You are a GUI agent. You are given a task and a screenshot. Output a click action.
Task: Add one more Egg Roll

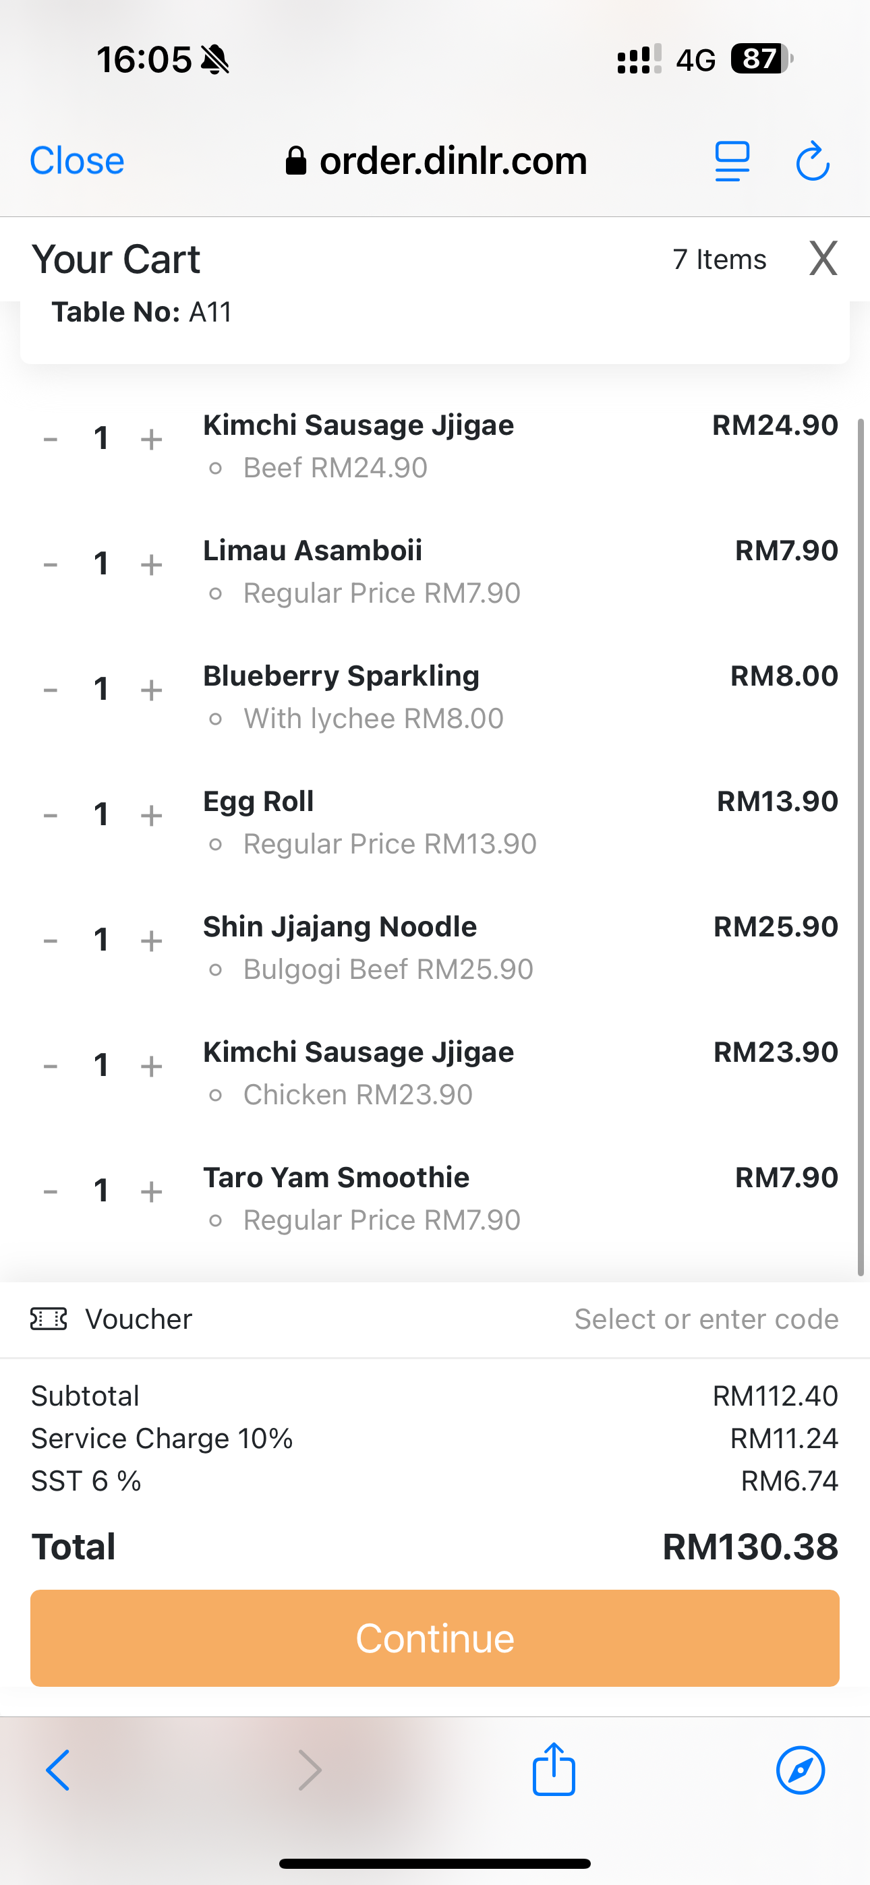pyautogui.click(x=152, y=815)
